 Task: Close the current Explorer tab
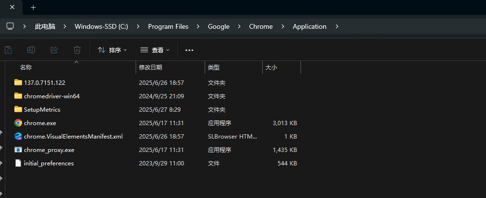(12, 7)
